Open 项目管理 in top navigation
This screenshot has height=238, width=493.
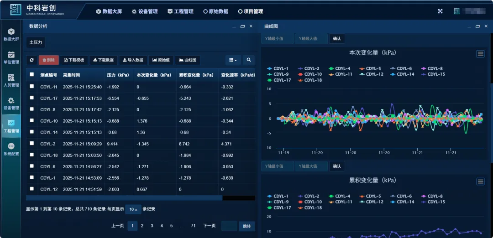coord(251,11)
